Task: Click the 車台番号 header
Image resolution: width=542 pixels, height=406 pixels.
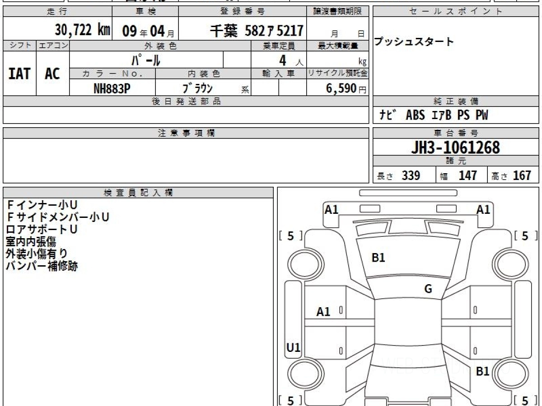Action: (456, 133)
